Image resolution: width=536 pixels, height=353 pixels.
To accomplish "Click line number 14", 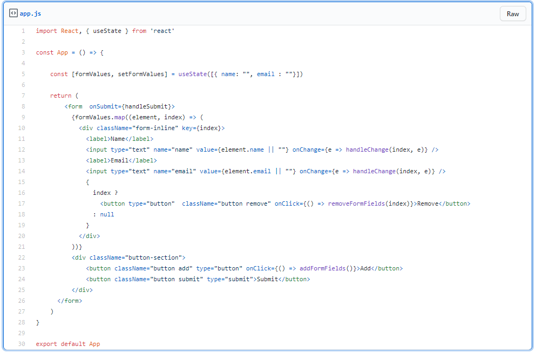I will 22,171.
